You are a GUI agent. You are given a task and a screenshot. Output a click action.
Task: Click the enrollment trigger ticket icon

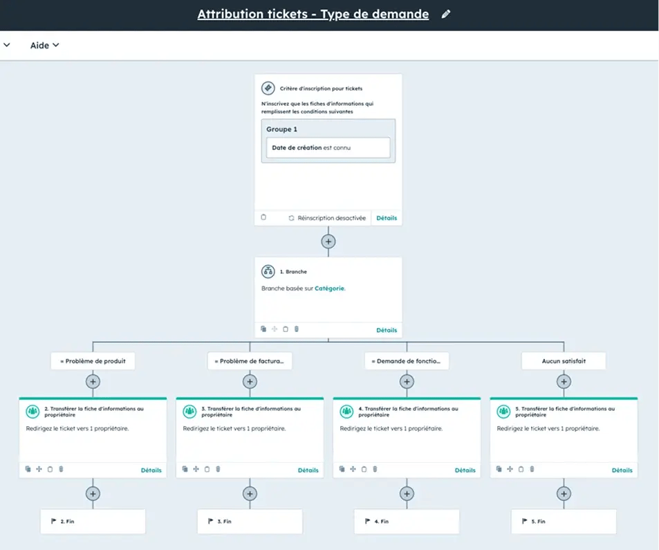tap(268, 89)
